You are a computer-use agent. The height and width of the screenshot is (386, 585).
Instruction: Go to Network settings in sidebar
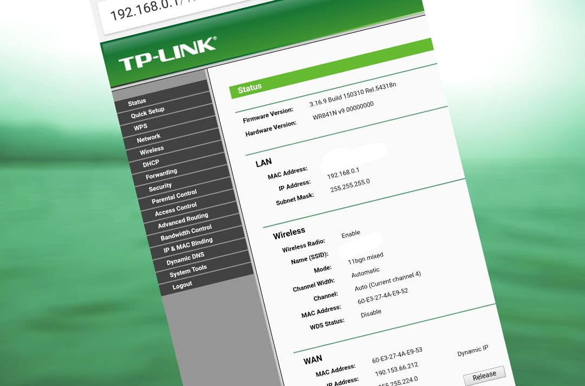pos(148,138)
